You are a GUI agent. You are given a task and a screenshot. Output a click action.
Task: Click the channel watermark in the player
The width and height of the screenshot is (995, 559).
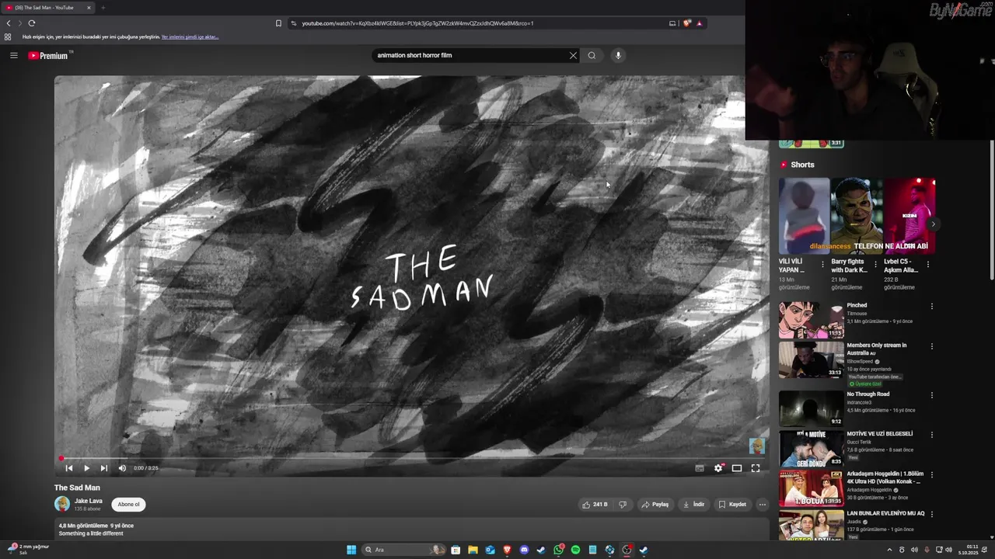pos(756,446)
